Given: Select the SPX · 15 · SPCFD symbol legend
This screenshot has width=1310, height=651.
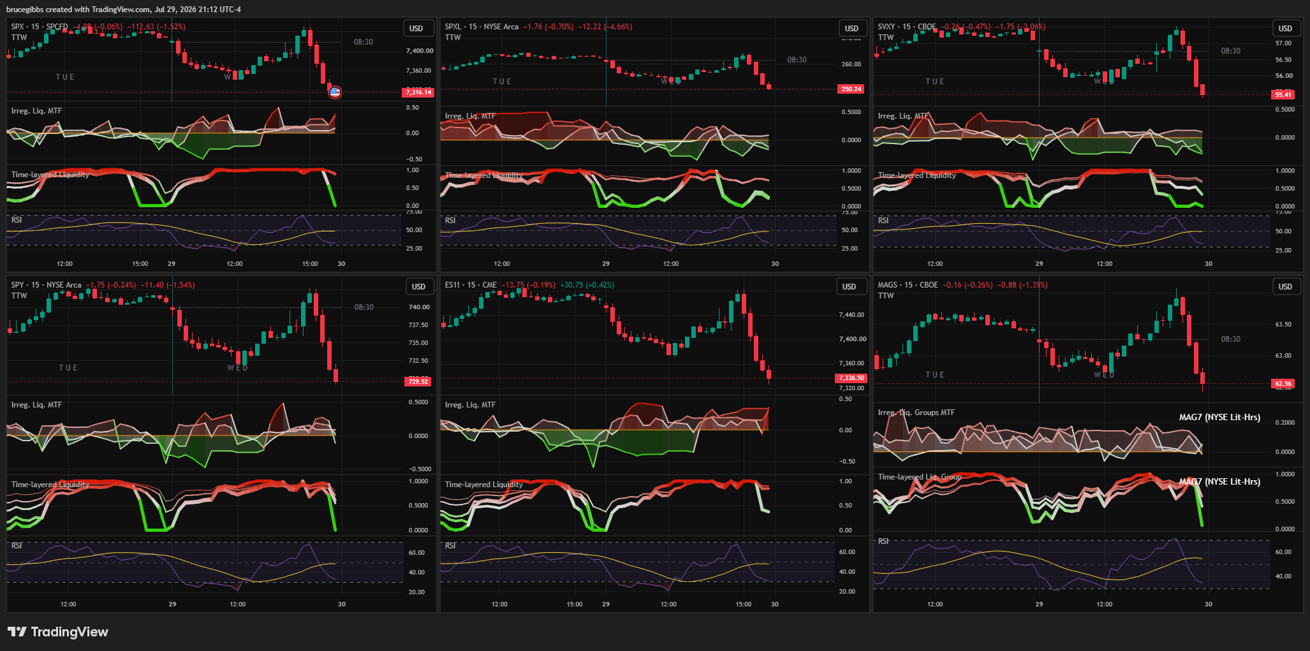Looking at the screenshot, I should pyautogui.click(x=40, y=27).
